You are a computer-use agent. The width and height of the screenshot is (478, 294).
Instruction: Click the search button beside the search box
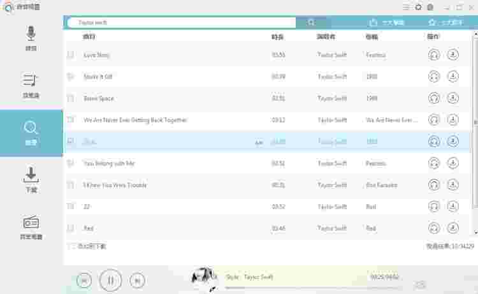tap(311, 22)
